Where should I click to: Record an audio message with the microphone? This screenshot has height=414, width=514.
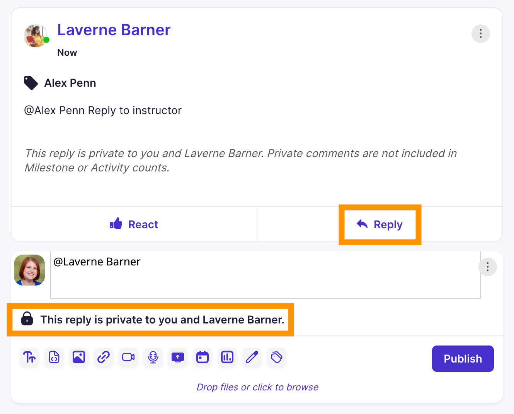[153, 358]
